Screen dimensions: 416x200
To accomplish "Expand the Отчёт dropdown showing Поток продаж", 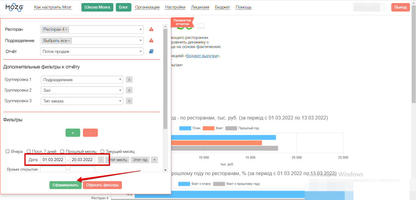I will [92, 52].
